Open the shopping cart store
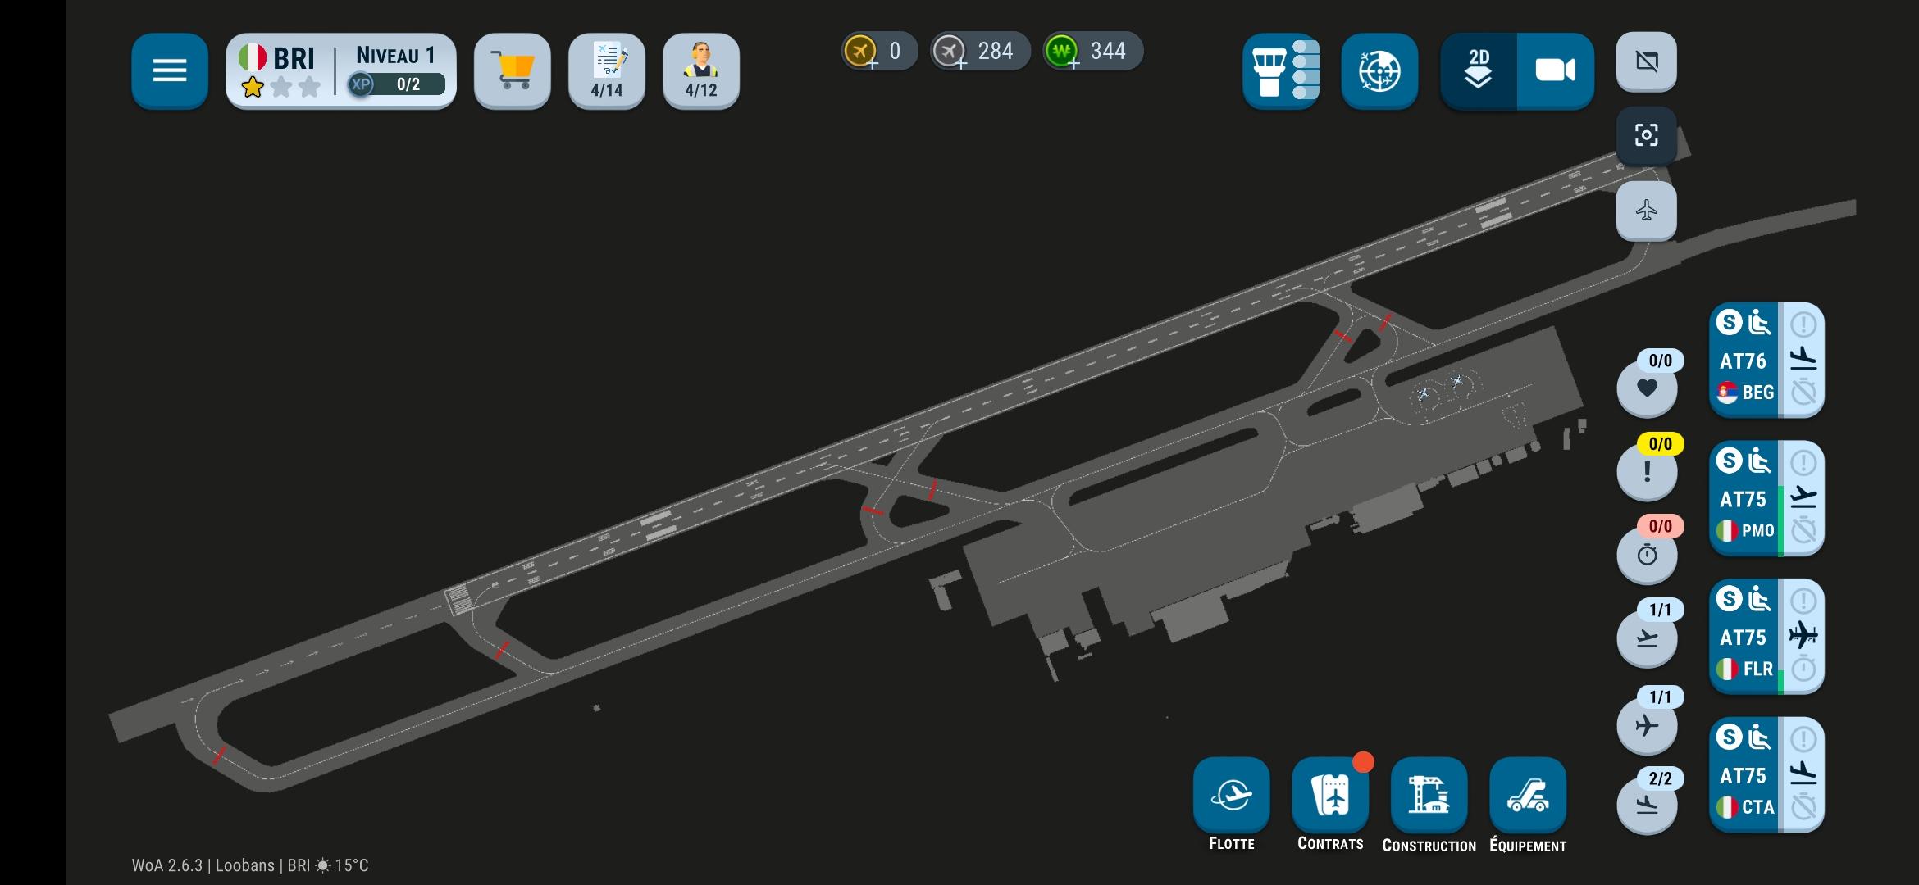This screenshot has width=1919, height=885. [x=513, y=70]
